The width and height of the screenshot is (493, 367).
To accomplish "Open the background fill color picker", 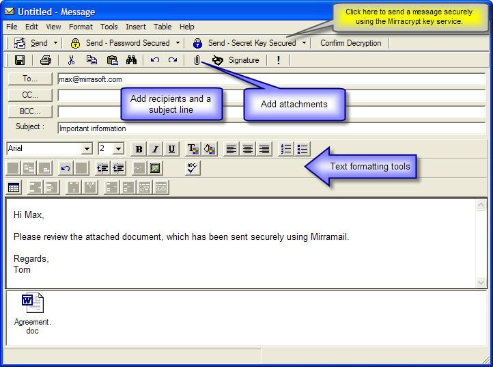I will [x=209, y=149].
